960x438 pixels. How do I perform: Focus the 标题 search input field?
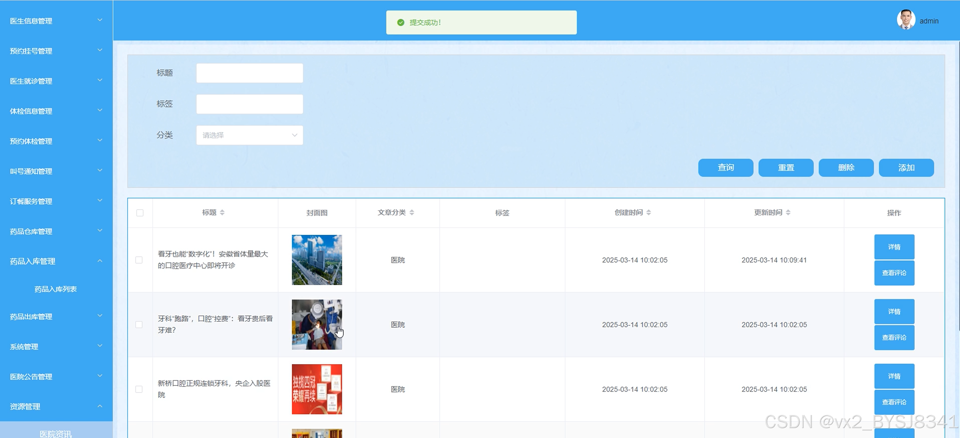[x=249, y=73]
